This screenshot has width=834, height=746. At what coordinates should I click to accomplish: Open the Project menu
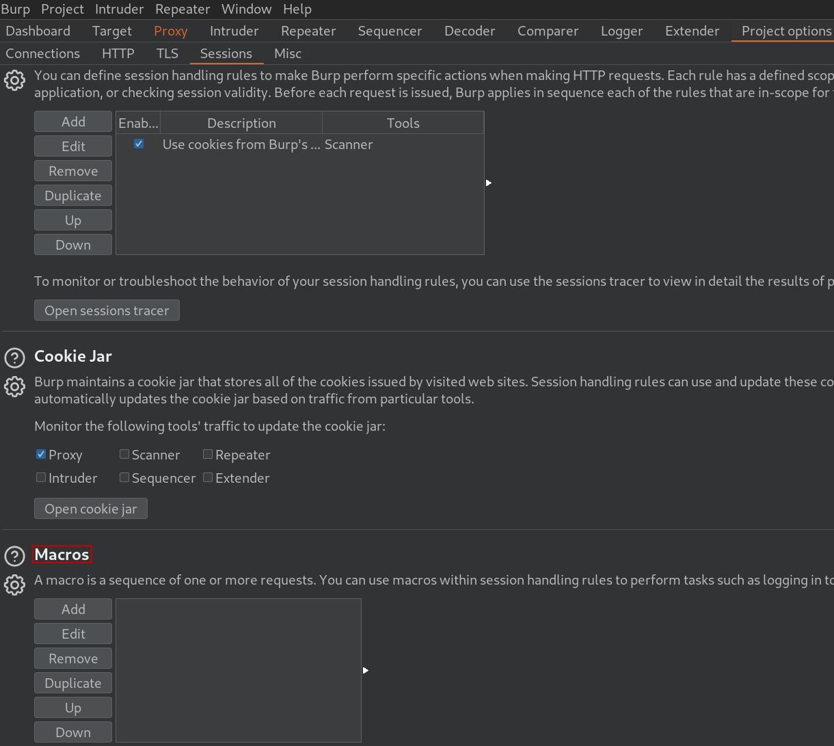[62, 9]
